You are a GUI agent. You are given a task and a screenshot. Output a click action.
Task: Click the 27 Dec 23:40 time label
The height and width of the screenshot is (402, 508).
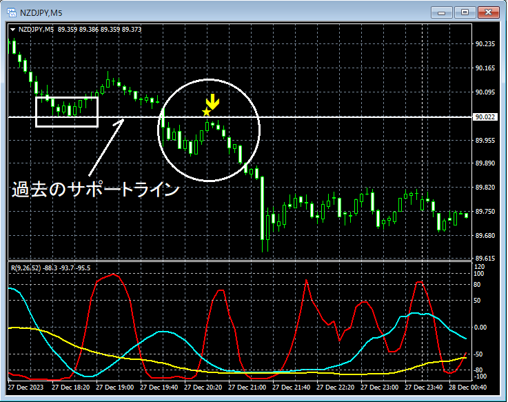click(x=423, y=388)
